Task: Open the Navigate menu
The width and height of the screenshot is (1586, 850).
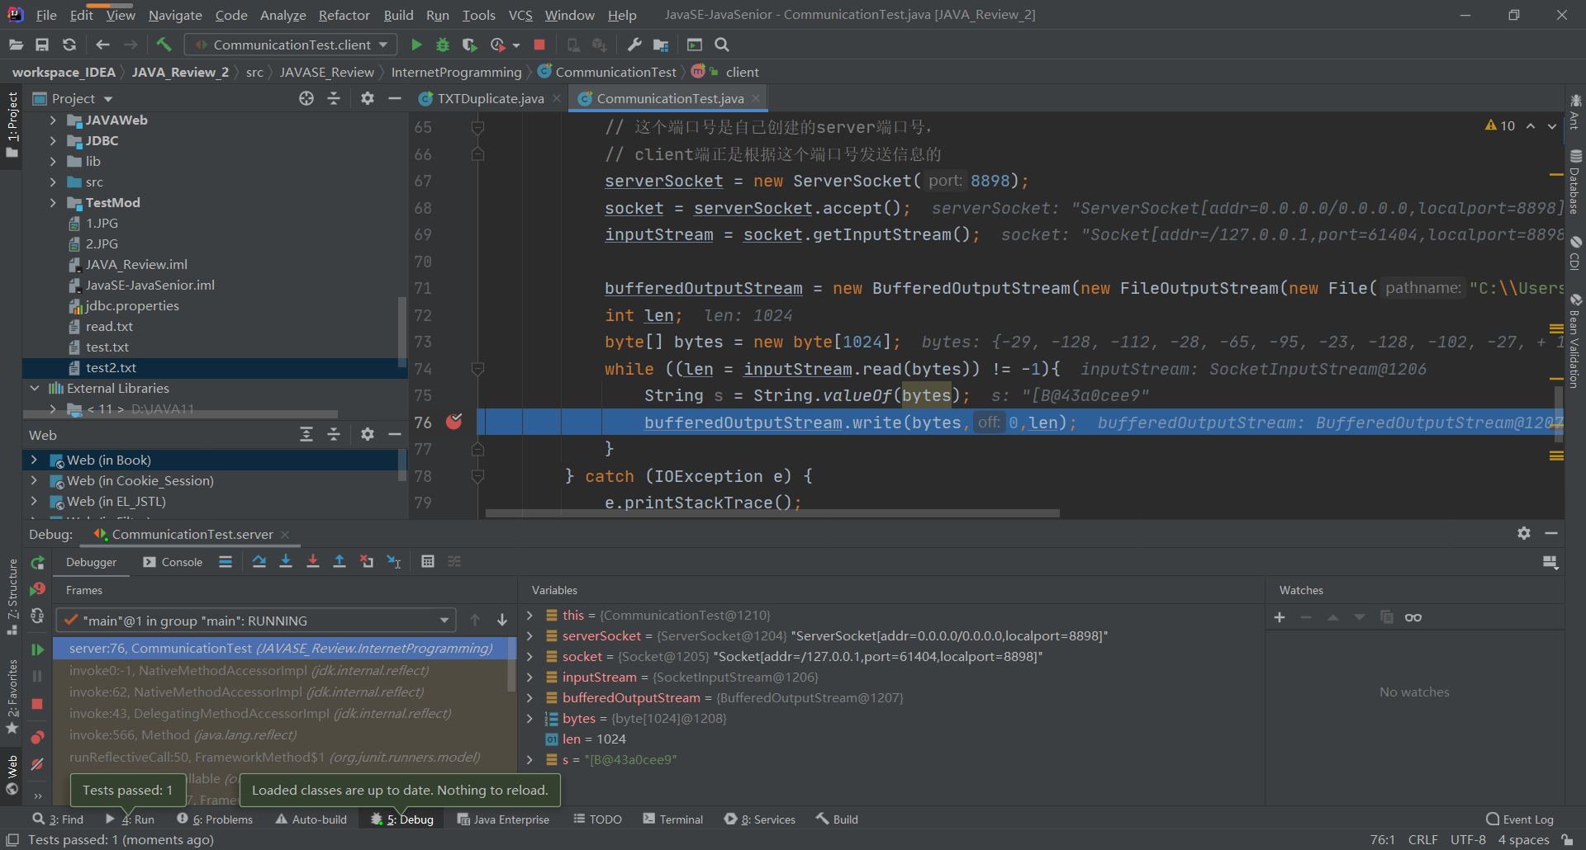Action: point(175,15)
